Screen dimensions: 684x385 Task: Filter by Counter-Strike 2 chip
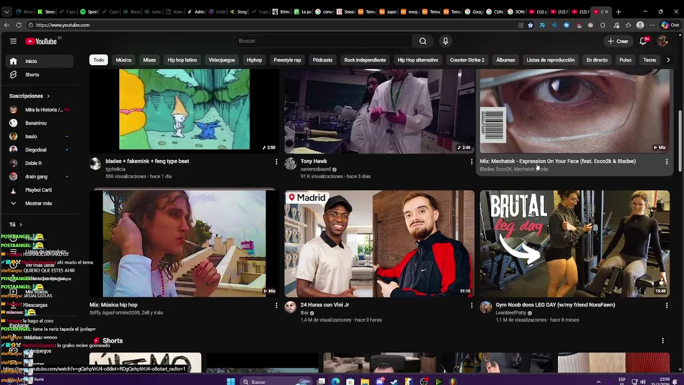pyautogui.click(x=467, y=60)
